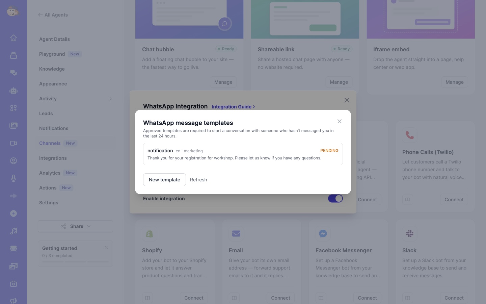Expand the Activity submenu chevron

tap(110, 99)
